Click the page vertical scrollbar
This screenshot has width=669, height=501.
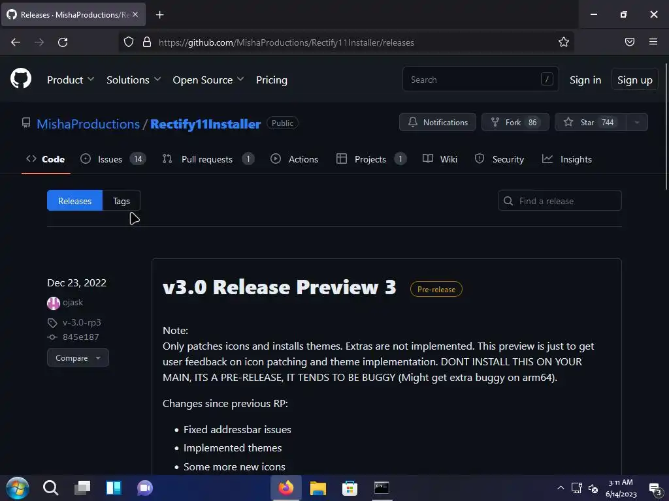point(666,127)
